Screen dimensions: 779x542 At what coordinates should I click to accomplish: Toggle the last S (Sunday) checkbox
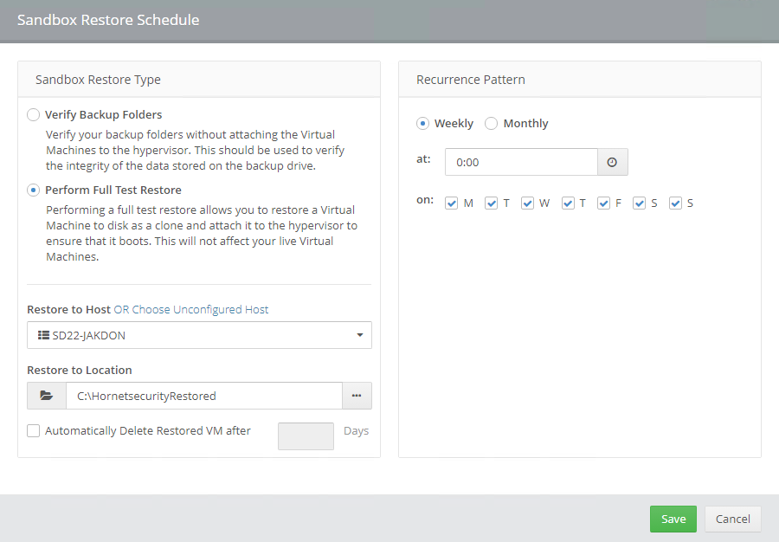(x=676, y=203)
